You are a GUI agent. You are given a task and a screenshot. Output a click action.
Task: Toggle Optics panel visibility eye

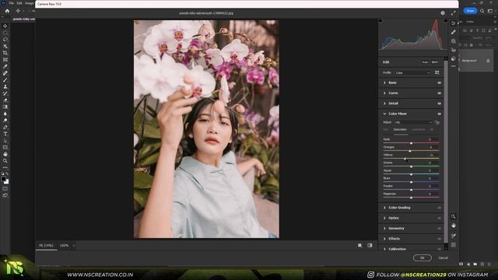[x=439, y=218]
